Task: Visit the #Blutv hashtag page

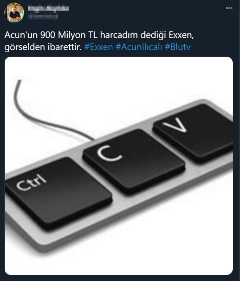Action: [177, 47]
